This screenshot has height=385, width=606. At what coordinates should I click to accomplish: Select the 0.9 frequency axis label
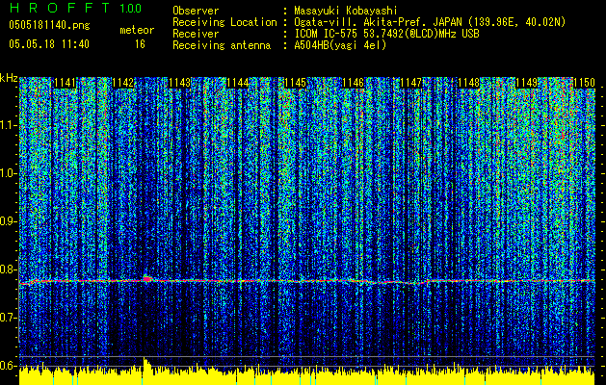pyautogui.click(x=9, y=221)
